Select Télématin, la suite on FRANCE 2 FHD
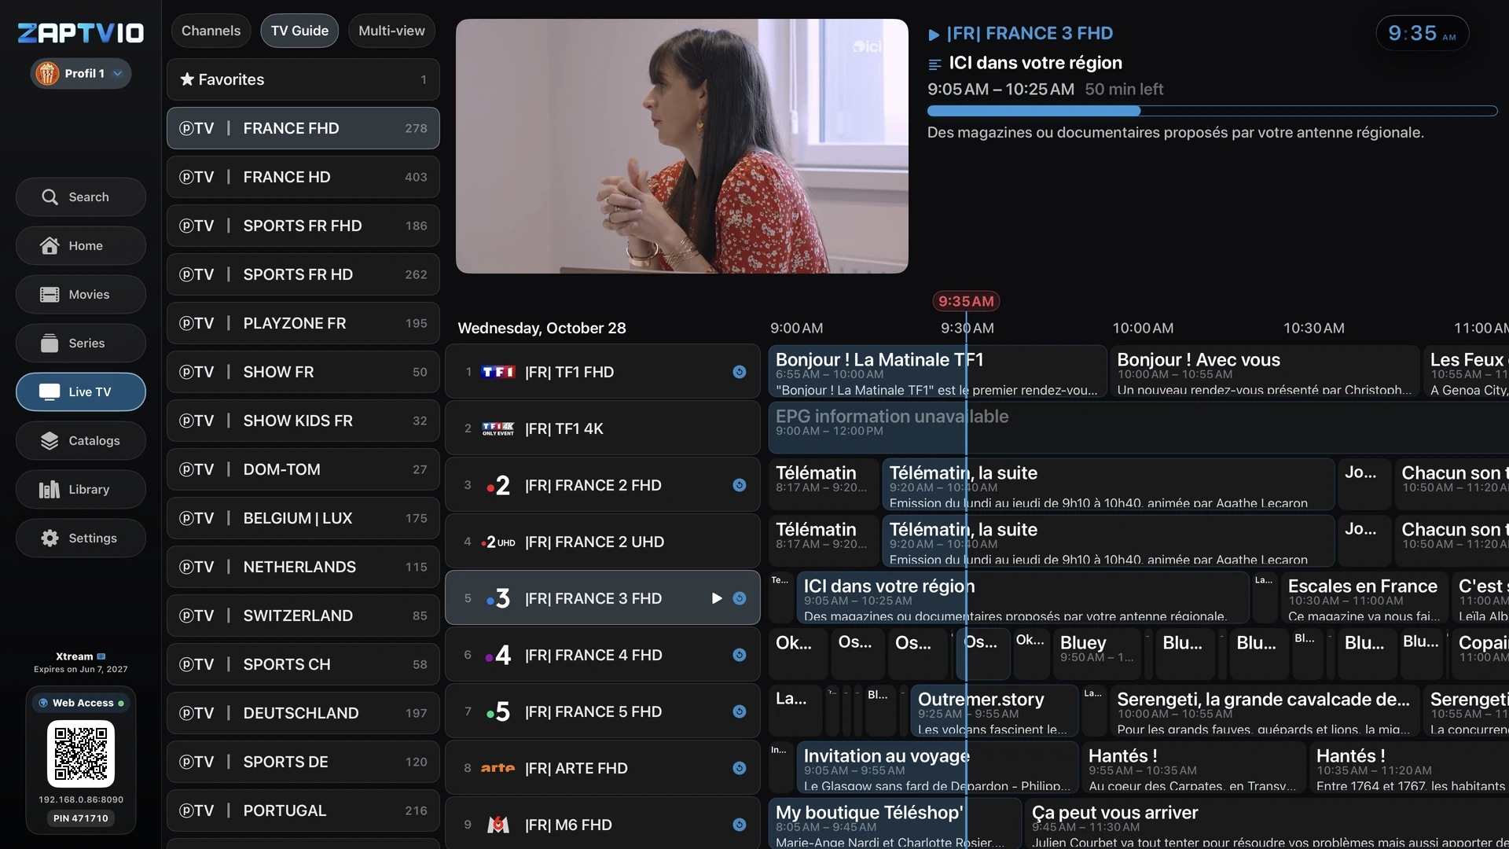 point(1108,485)
